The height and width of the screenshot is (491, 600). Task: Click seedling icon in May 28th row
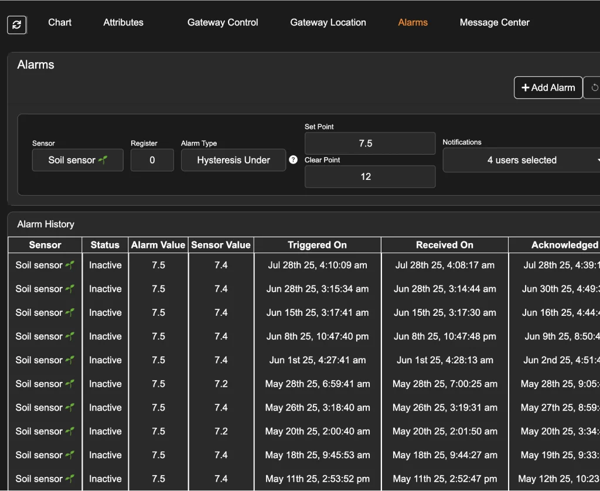[x=70, y=384]
